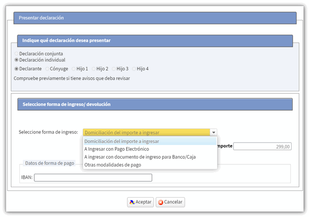Click the Importe amount field showing 299,00

[262, 146]
